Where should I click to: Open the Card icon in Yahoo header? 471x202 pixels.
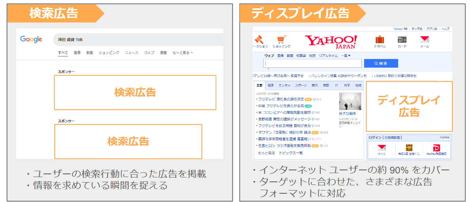pos(402,40)
